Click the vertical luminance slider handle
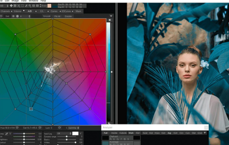Image resolution: width=229 pixels, height=145 pixels. [111, 72]
